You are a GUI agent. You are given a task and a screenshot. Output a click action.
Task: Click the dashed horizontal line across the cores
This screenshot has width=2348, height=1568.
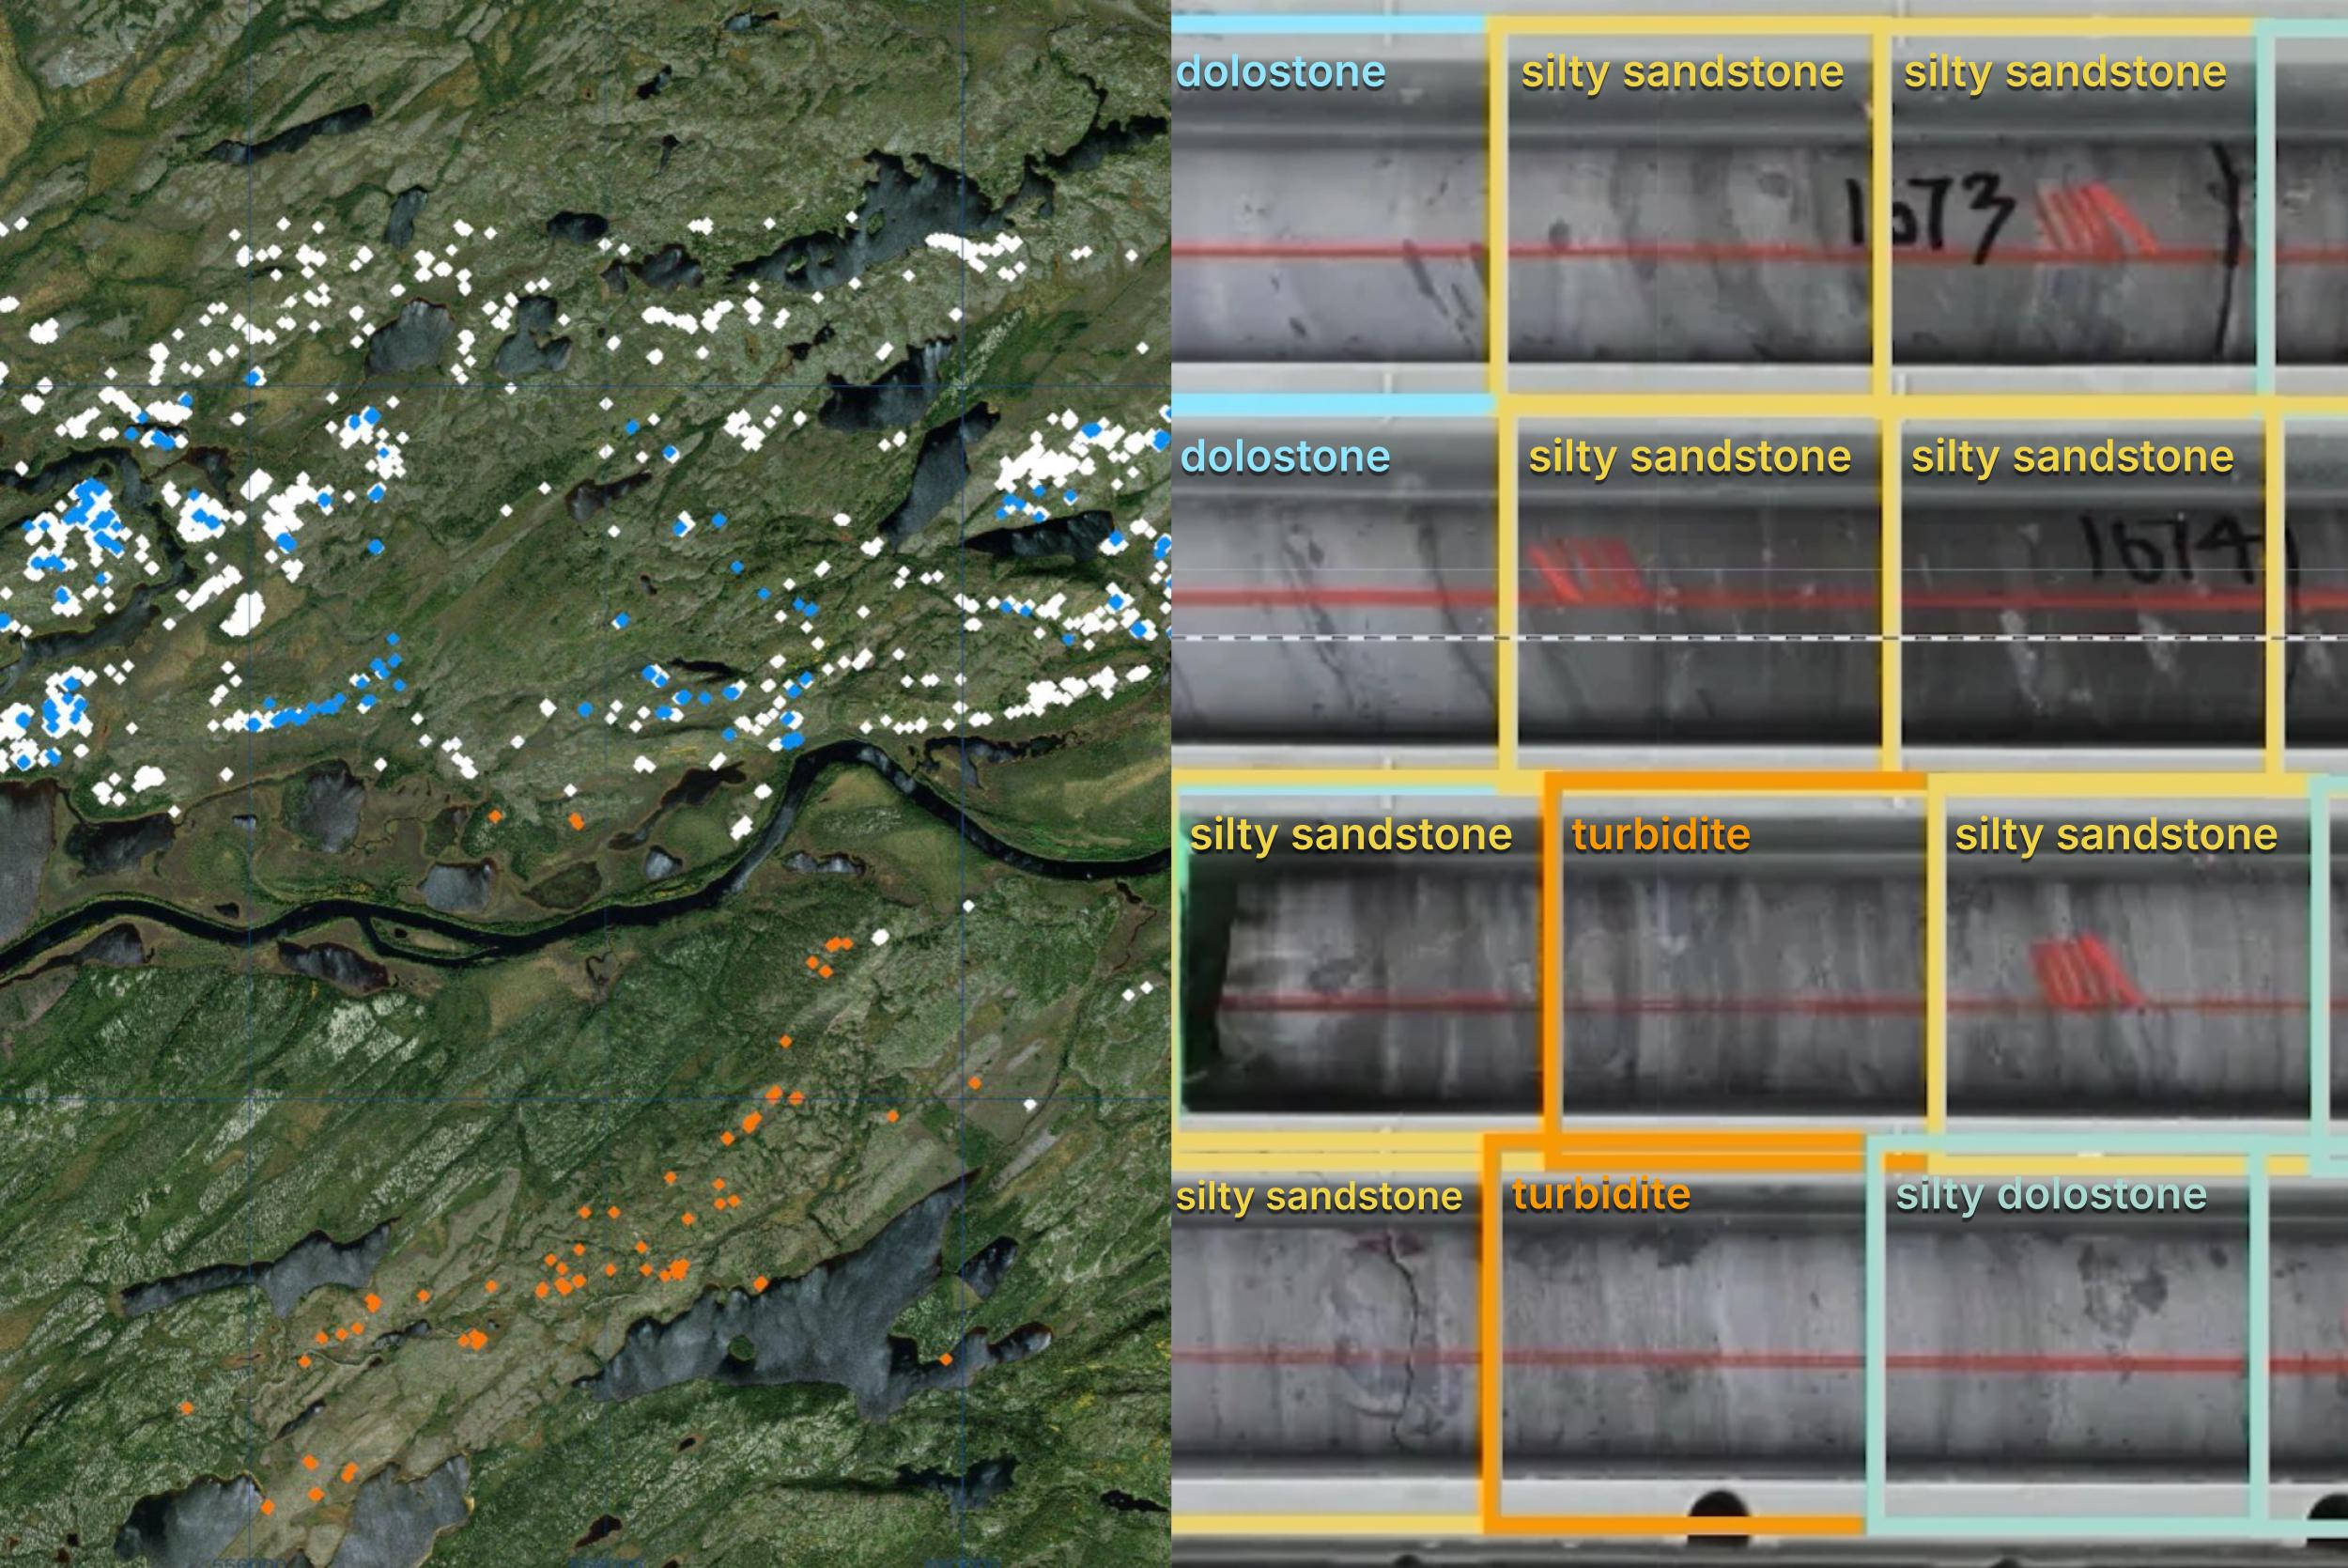coord(1699,637)
